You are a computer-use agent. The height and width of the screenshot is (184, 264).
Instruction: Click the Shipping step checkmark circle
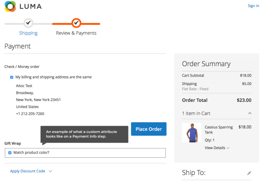(28, 23)
